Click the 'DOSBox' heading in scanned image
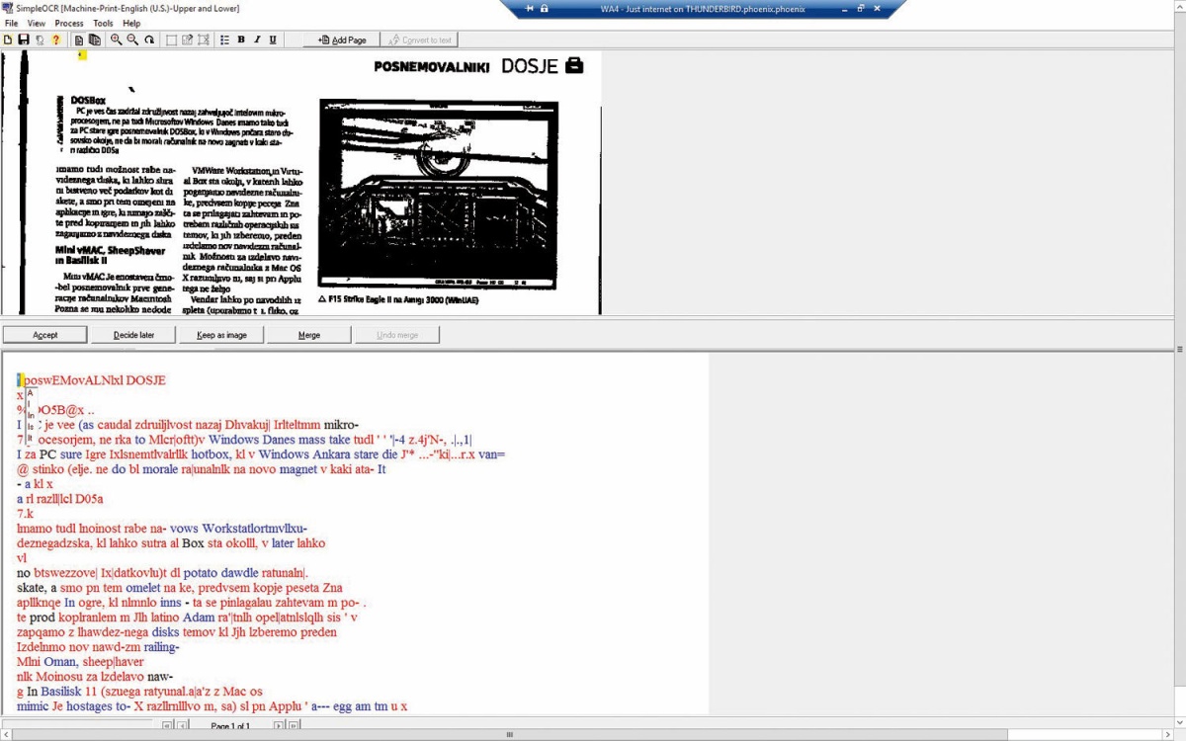Viewport: 1186px width, 741px height. 88,101
